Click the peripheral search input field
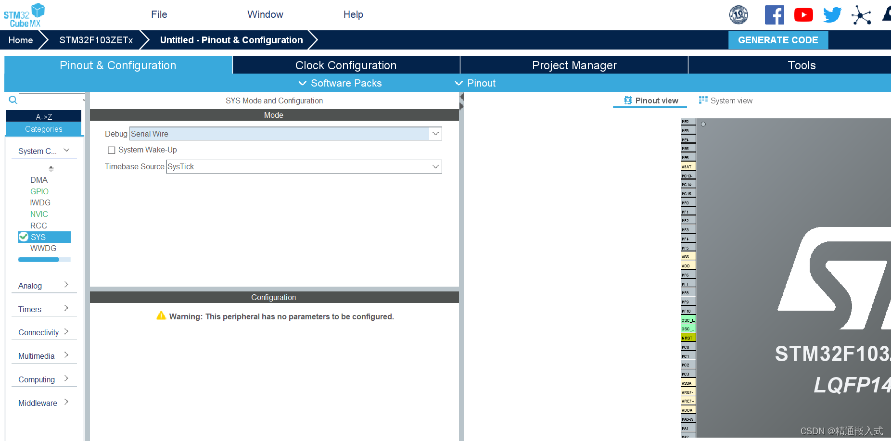The image size is (891, 441). point(52,100)
